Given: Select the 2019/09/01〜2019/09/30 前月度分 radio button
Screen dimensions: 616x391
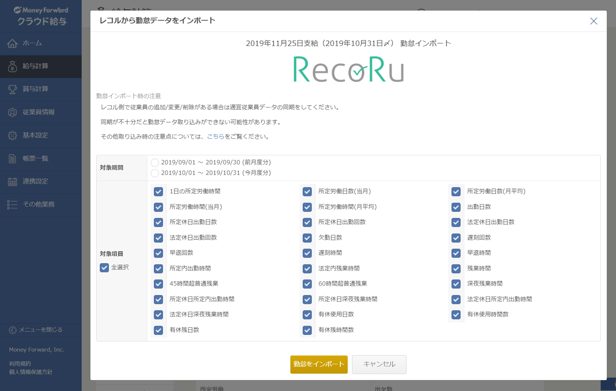Looking at the screenshot, I should point(155,163).
